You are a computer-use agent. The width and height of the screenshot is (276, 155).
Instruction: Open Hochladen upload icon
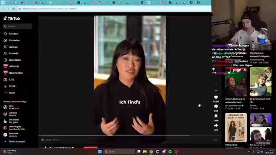click(x=5, y=60)
